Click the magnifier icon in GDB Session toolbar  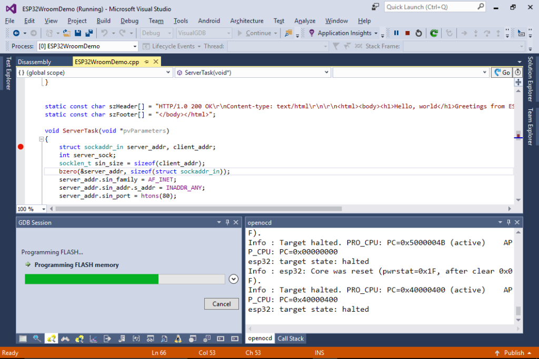[x=36, y=339]
